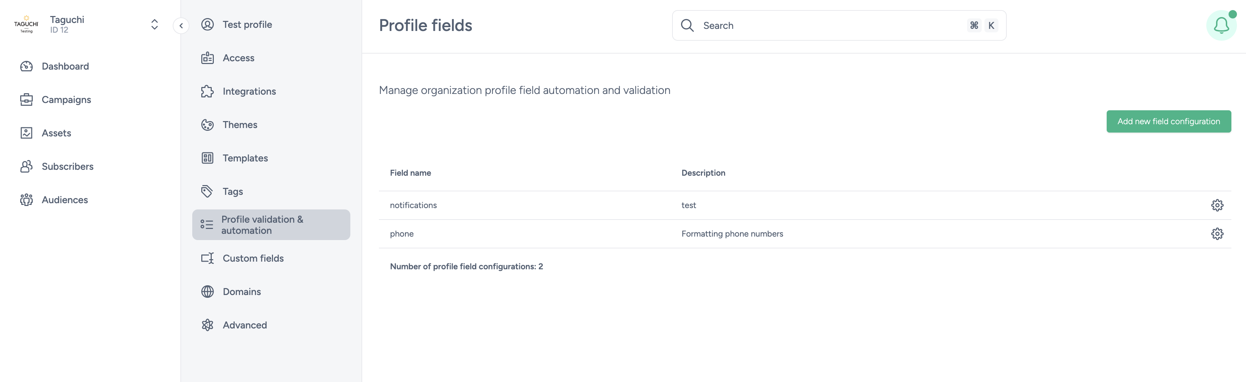Click the Test profile user icon

tap(208, 24)
